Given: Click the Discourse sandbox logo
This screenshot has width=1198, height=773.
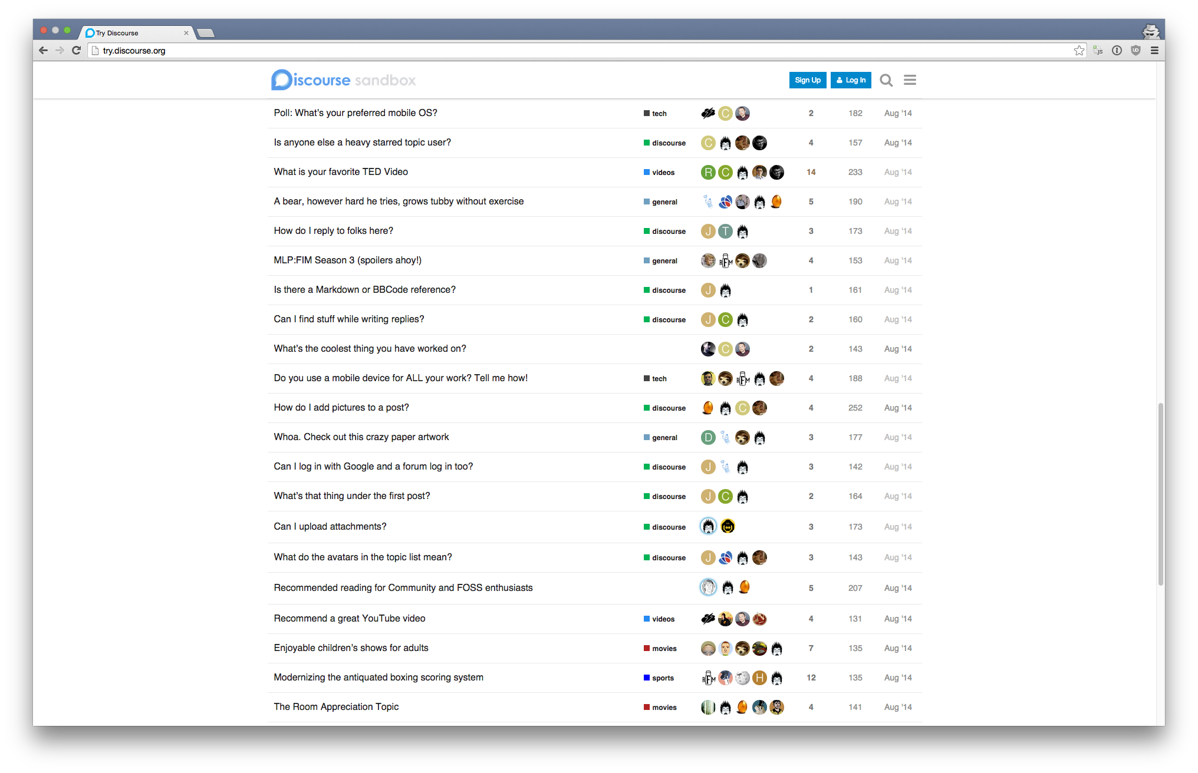Looking at the screenshot, I should point(344,80).
